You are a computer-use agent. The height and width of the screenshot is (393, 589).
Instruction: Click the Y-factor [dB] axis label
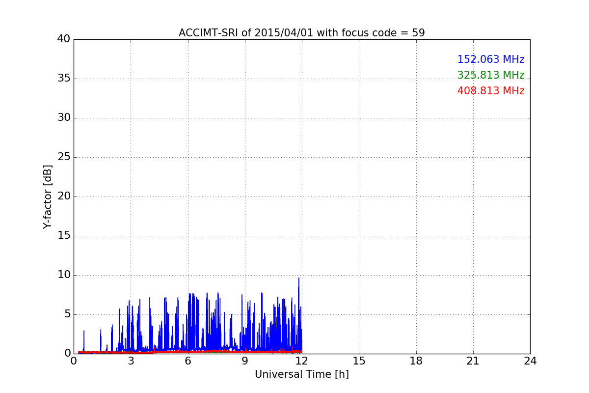(48, 196)
